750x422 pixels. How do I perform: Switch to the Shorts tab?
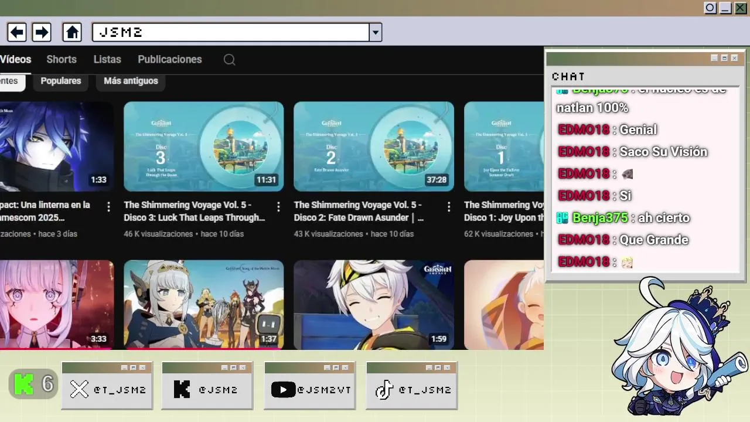coord(62,59)
